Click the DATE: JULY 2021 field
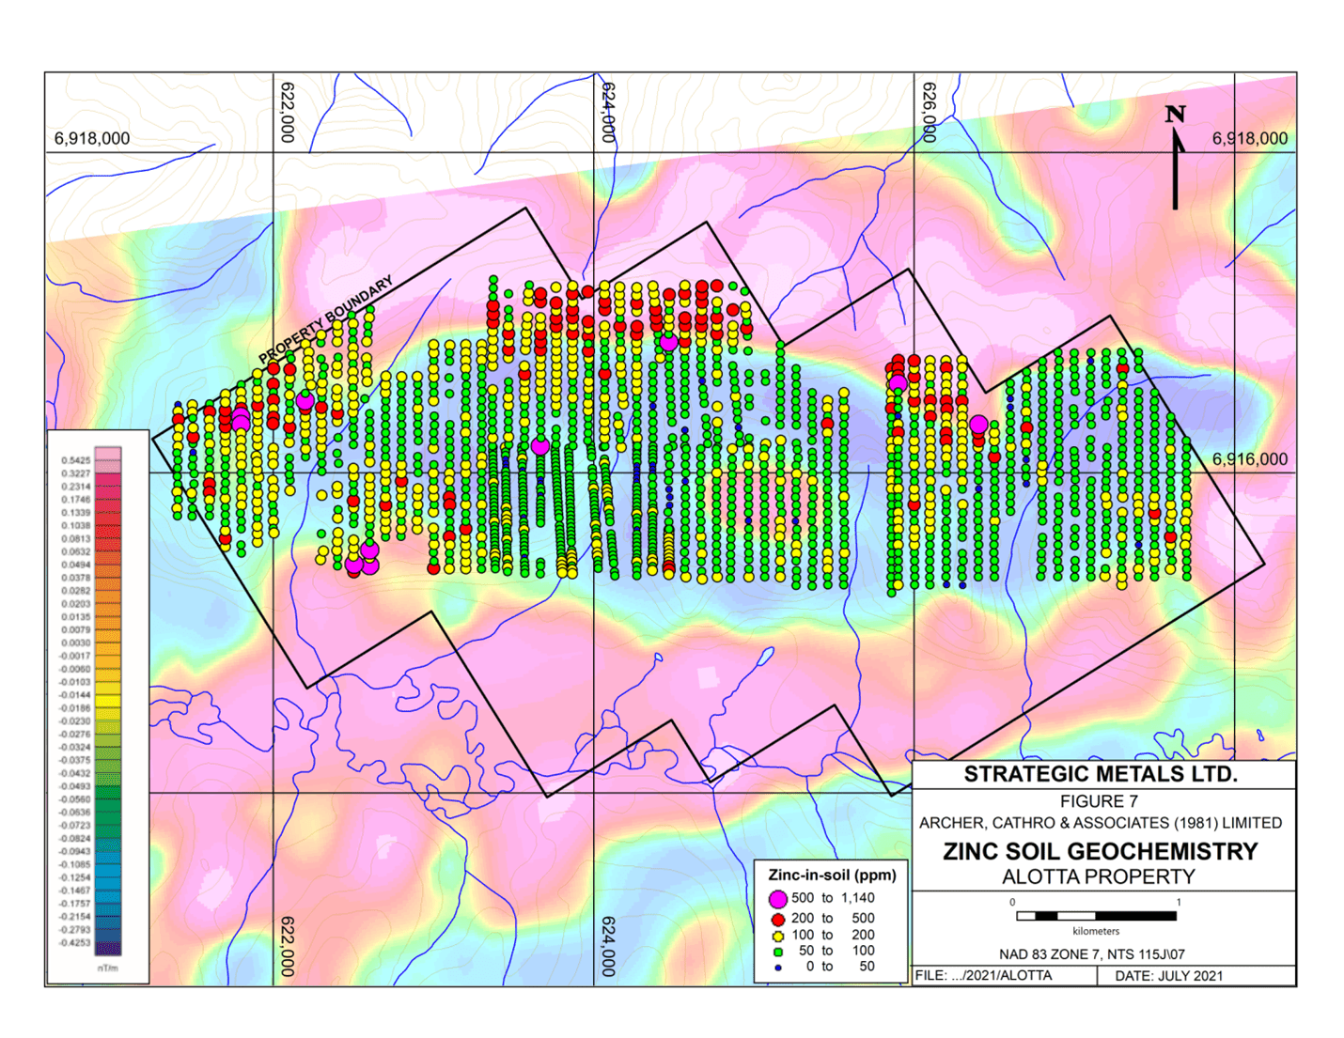 (x=1169, y=976)
